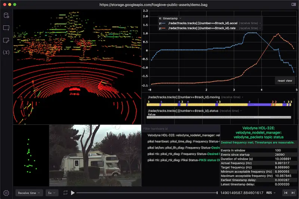299x199 pixels.
Task: Edit the .accel series message path
Action: (x=203, y=23)
